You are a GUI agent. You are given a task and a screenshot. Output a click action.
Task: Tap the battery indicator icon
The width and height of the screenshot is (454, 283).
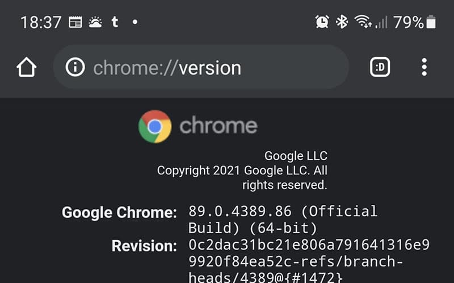coord(432,22)
